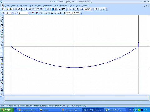150x112 pixels.
Task: Expand the View toolbar options arrow
Action: point(107,10)
